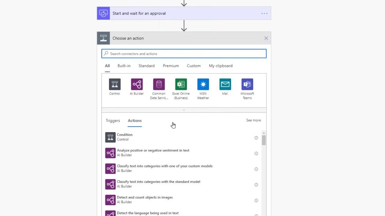Image resolution: width=385 pixels, height=216 pixels.
Task: Switch to the Built-in tab
Action: click(124, 66)
